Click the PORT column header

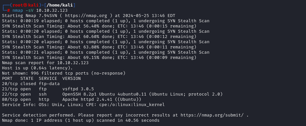click(x=7, y=78)
